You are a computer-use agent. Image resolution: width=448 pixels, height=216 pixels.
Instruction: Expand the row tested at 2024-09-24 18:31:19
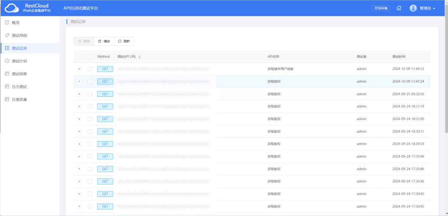[79, 106]
